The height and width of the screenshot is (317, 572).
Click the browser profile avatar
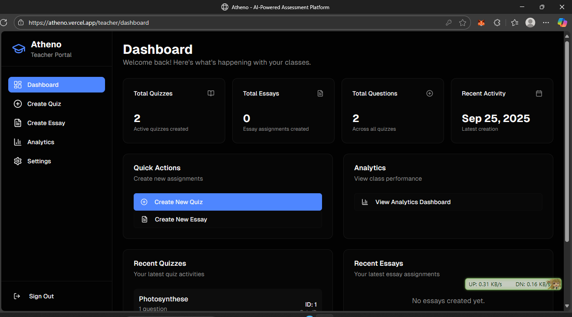pos(530,23)
